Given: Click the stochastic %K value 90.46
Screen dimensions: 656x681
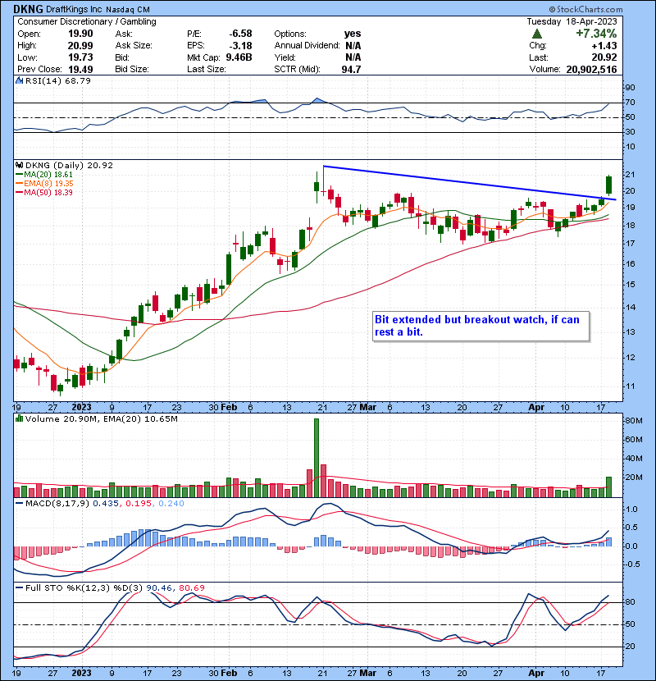Looking at the screenshot, I should pyautogui.click(x=159, y=587).
